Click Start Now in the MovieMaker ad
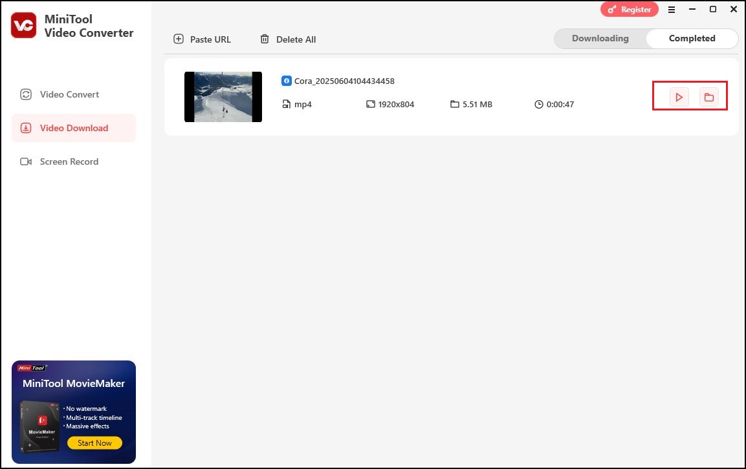746x469 pixels. (94, 443)
